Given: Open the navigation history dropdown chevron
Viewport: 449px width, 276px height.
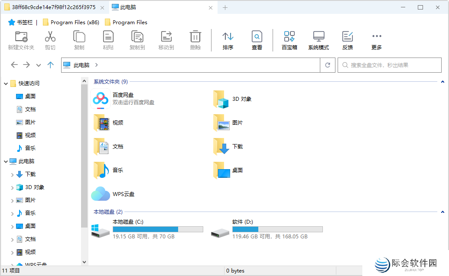Looking at the screenshot, I should (38, 65).
